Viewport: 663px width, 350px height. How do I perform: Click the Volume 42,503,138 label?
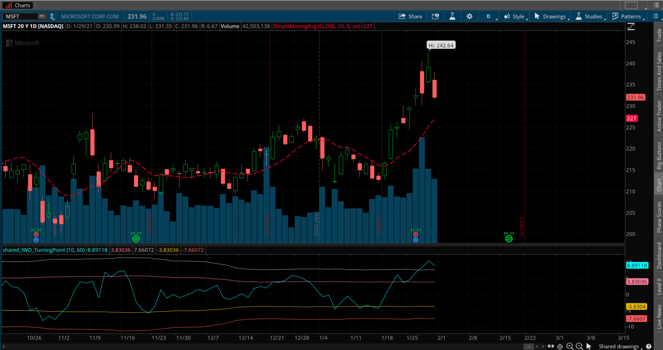tap(245, 26)
